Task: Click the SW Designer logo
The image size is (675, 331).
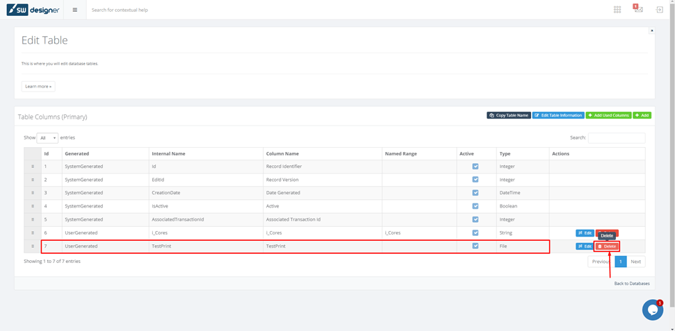Action: 33,10
